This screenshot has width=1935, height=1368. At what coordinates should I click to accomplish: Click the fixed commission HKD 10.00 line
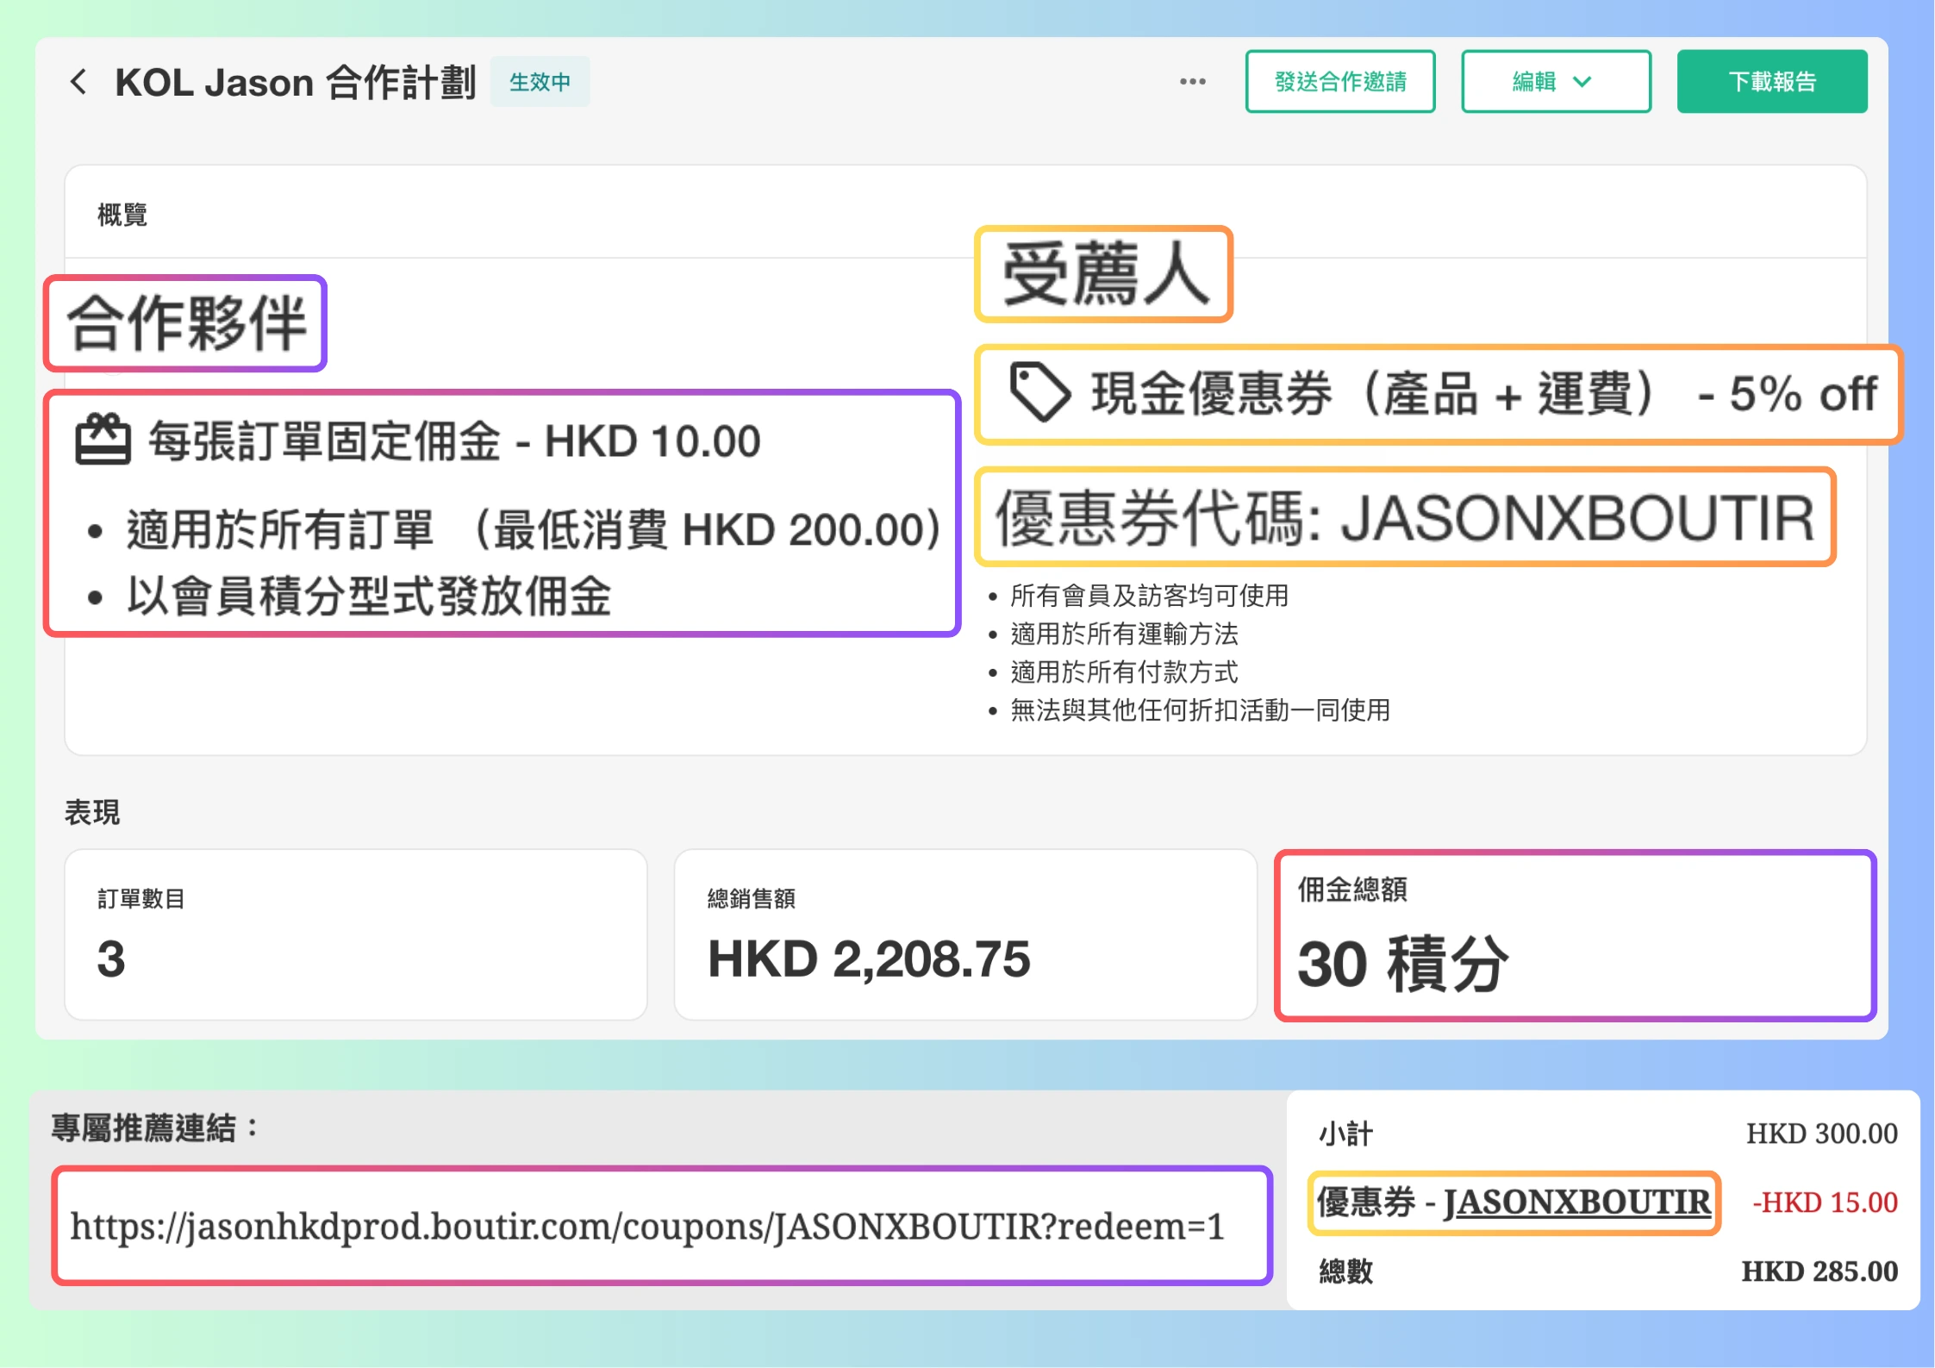coord(454,441)
